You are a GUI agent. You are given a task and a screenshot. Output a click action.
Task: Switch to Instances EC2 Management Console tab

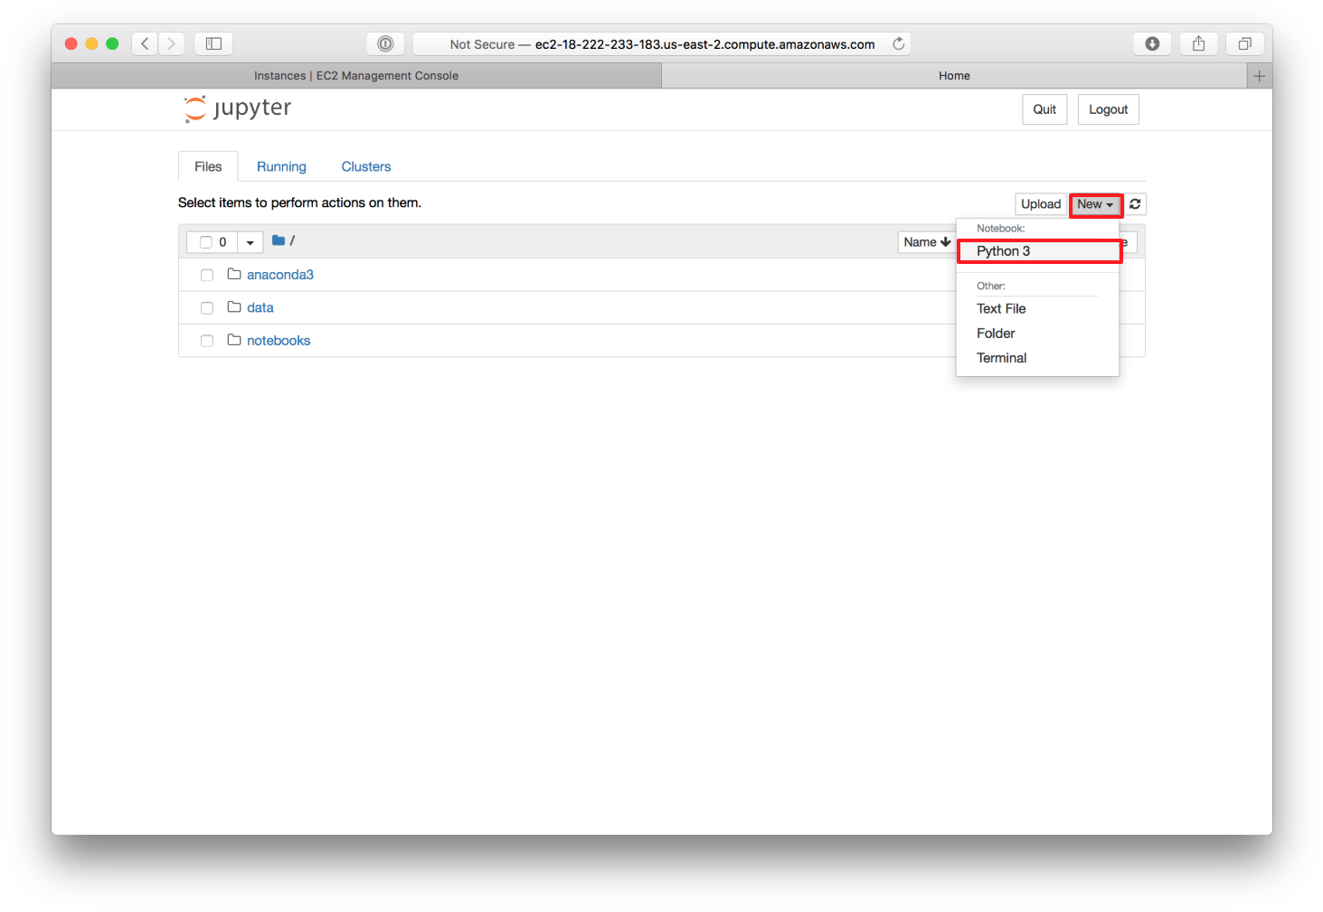pyautogui.click(x=356, y=76)
